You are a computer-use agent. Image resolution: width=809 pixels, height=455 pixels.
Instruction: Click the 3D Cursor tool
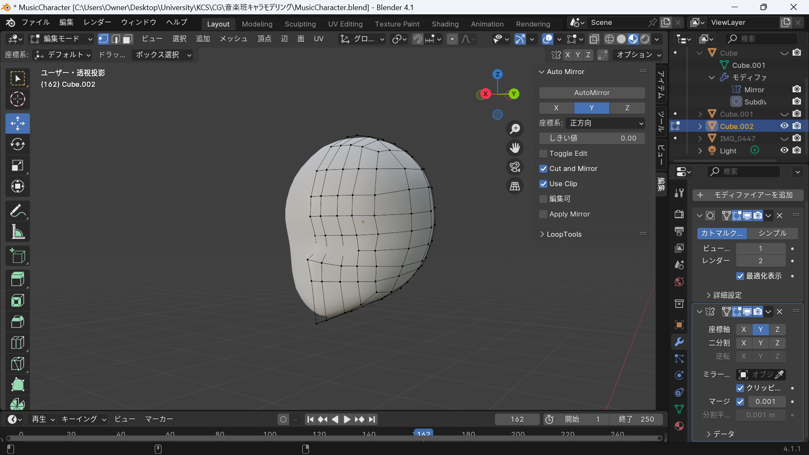(x=17, y=99)
